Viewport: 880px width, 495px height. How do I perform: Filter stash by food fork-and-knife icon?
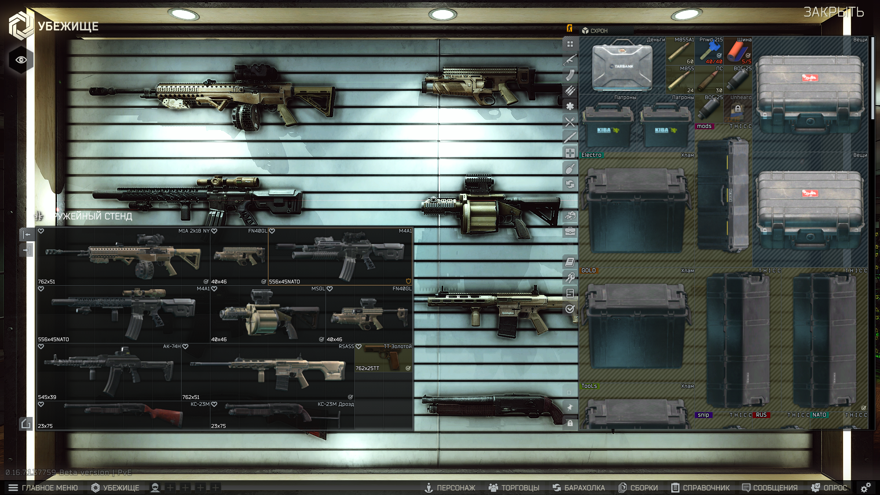pos(570,122)
